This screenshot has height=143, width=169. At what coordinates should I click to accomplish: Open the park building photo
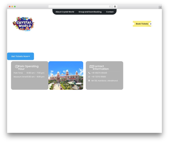(66, 75)
